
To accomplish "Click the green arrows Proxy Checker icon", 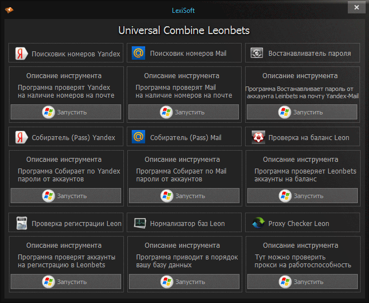I will (258, 223).
